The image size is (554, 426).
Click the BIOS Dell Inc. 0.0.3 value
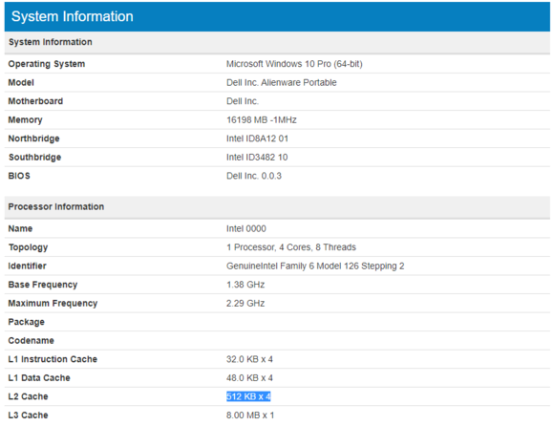[254, 176]
